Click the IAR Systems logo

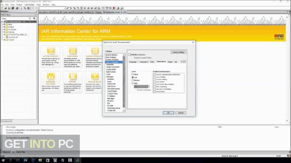(x=279, y=37)
